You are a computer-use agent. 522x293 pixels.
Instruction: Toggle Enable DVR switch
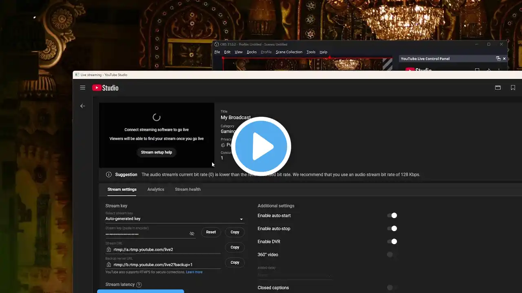click(392, 241)
